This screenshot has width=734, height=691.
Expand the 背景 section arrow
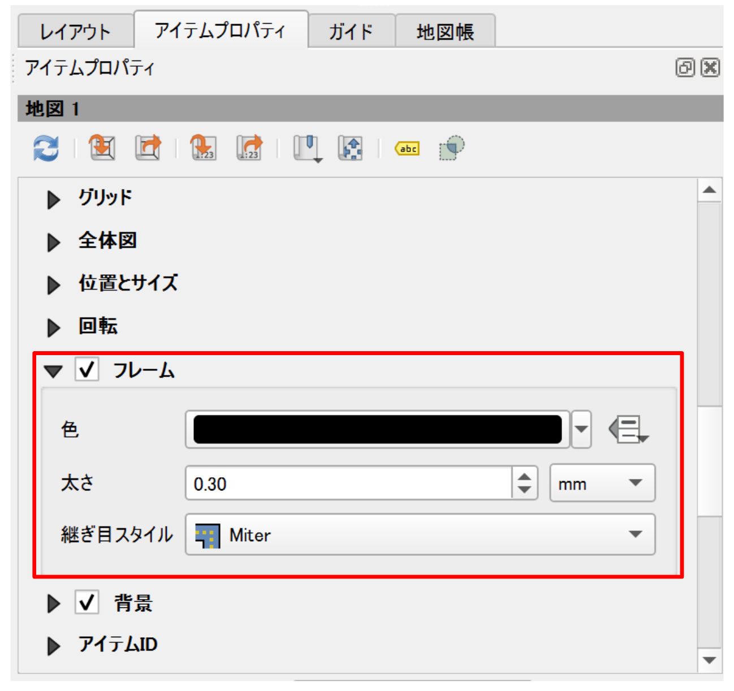click(x=54, y=603)
